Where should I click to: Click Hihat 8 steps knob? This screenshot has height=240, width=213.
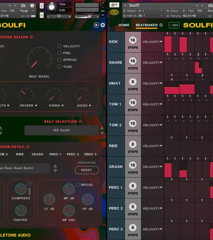[133, 82]
